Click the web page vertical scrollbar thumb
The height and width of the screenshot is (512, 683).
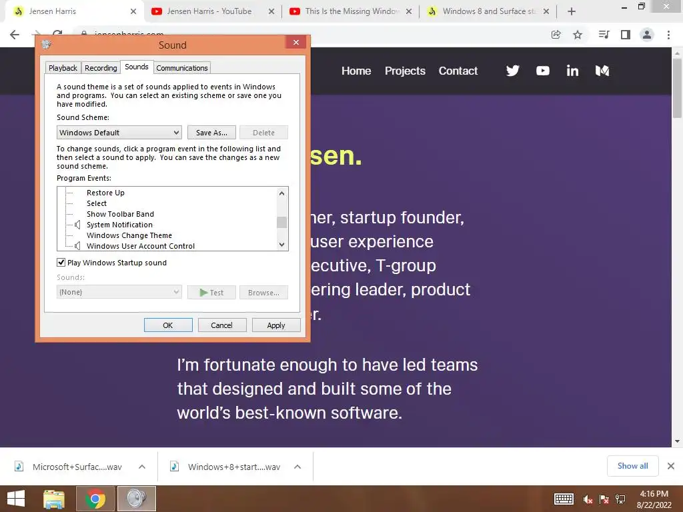(x=677, y=88)
